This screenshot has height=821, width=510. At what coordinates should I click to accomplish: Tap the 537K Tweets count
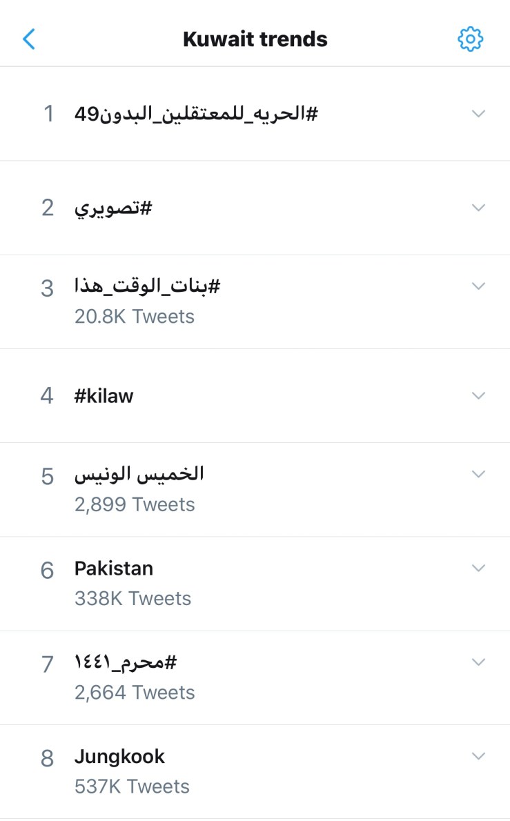pos(131,786)
